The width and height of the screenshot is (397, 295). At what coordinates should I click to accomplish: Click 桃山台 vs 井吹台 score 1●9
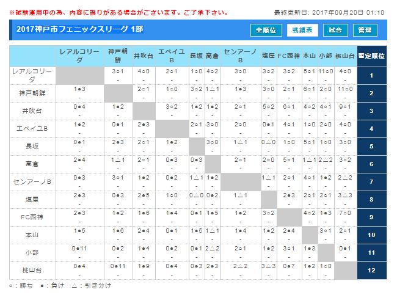tap(144, 266)
